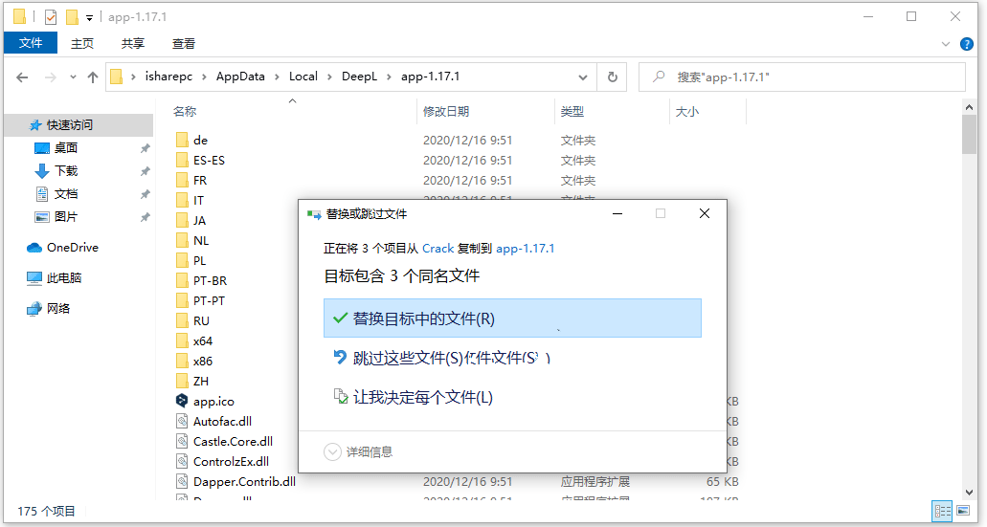Select isharepc in the address breadcrumb
987x527 pixels.
[x=168, y=77]
